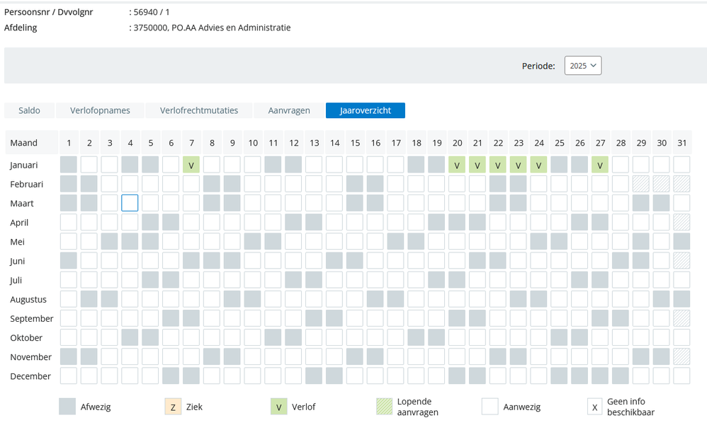Click the person number value '56940 / 1'
707x425 pixels.
152,12
